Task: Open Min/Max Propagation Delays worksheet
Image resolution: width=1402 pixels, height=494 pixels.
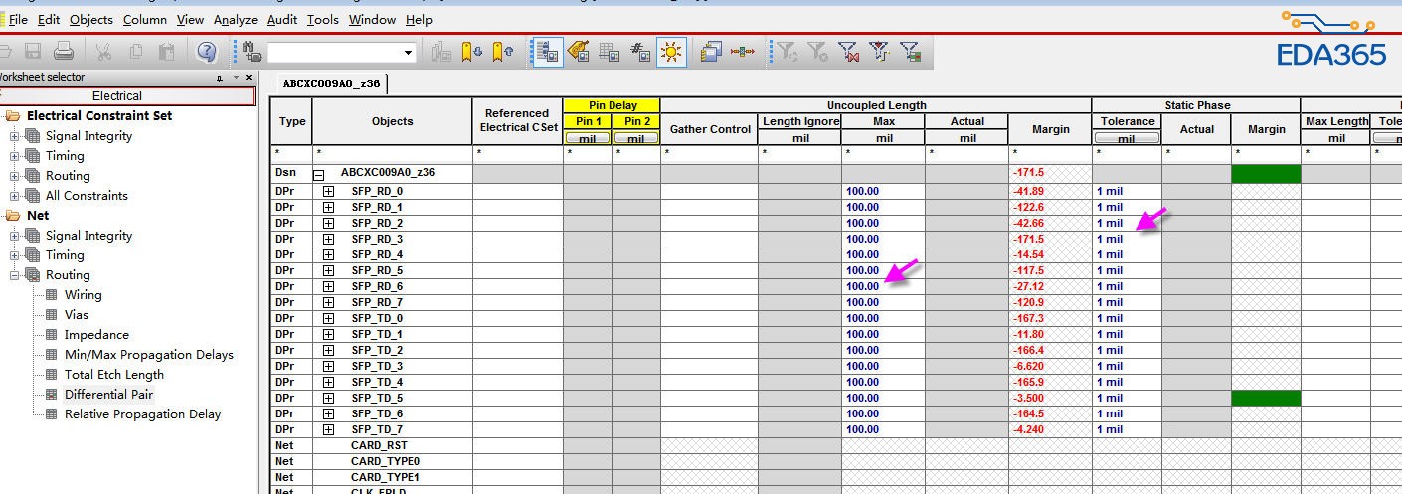Action: click(x=148, y=355)
